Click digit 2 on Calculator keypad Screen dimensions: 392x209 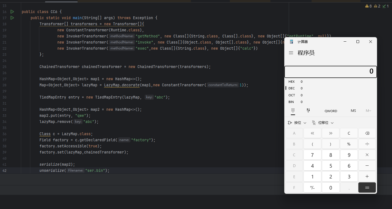(x=331, y=177)
